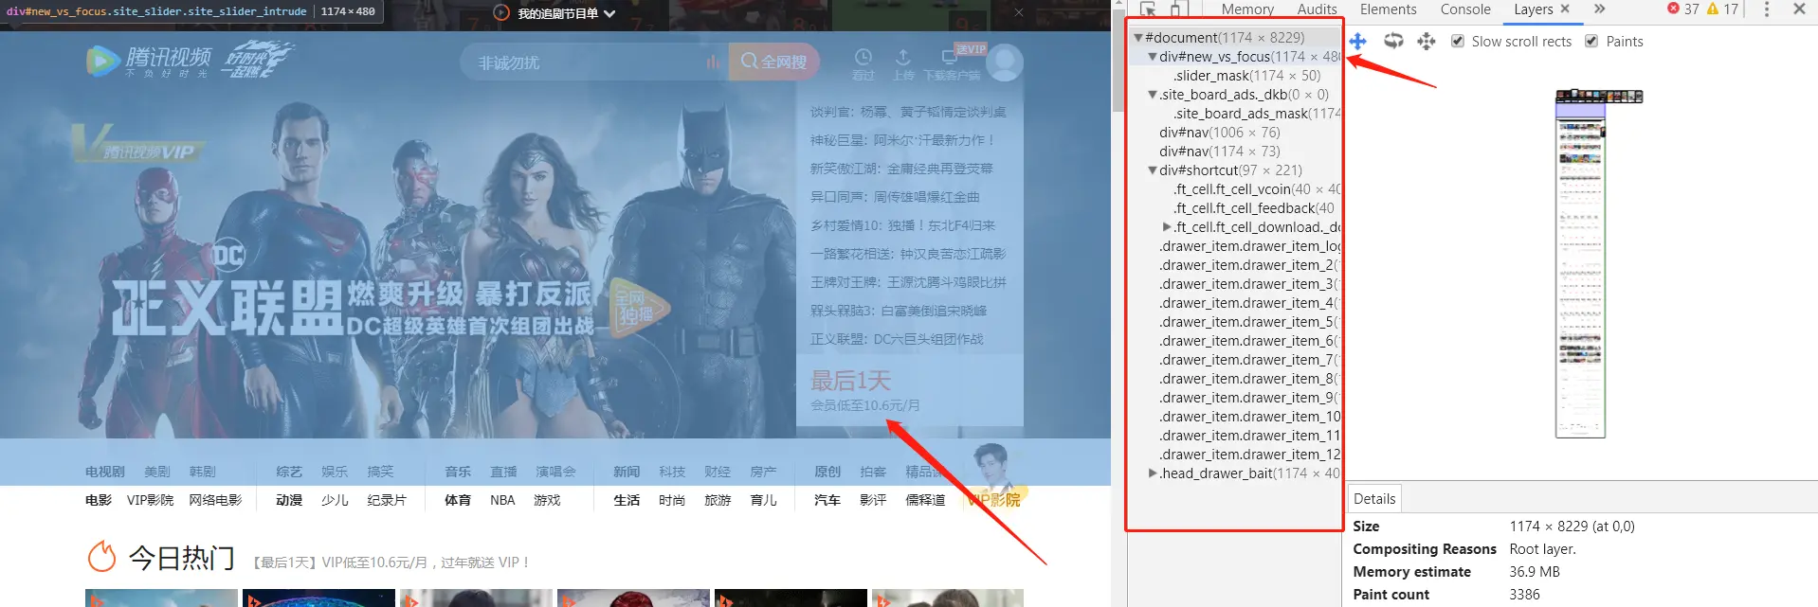Collapse div#new_vs_focus tree node

click(x=1153, y=57)
